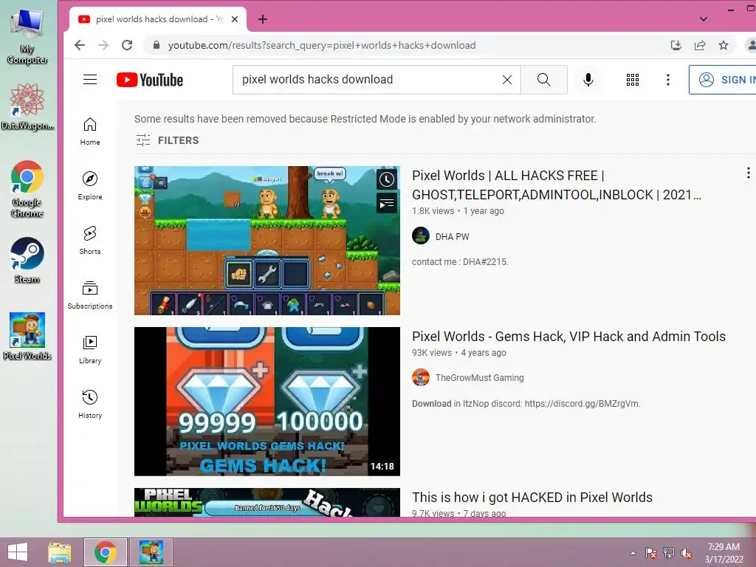756x567 pixels.
Task: Go forward in Chrome
Action: [x=103, y=45]
